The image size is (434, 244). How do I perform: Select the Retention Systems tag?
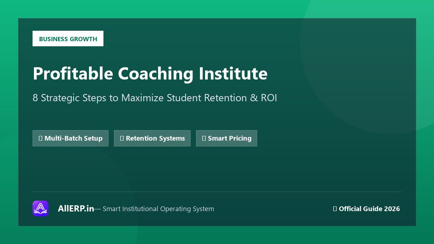[152, 138]
